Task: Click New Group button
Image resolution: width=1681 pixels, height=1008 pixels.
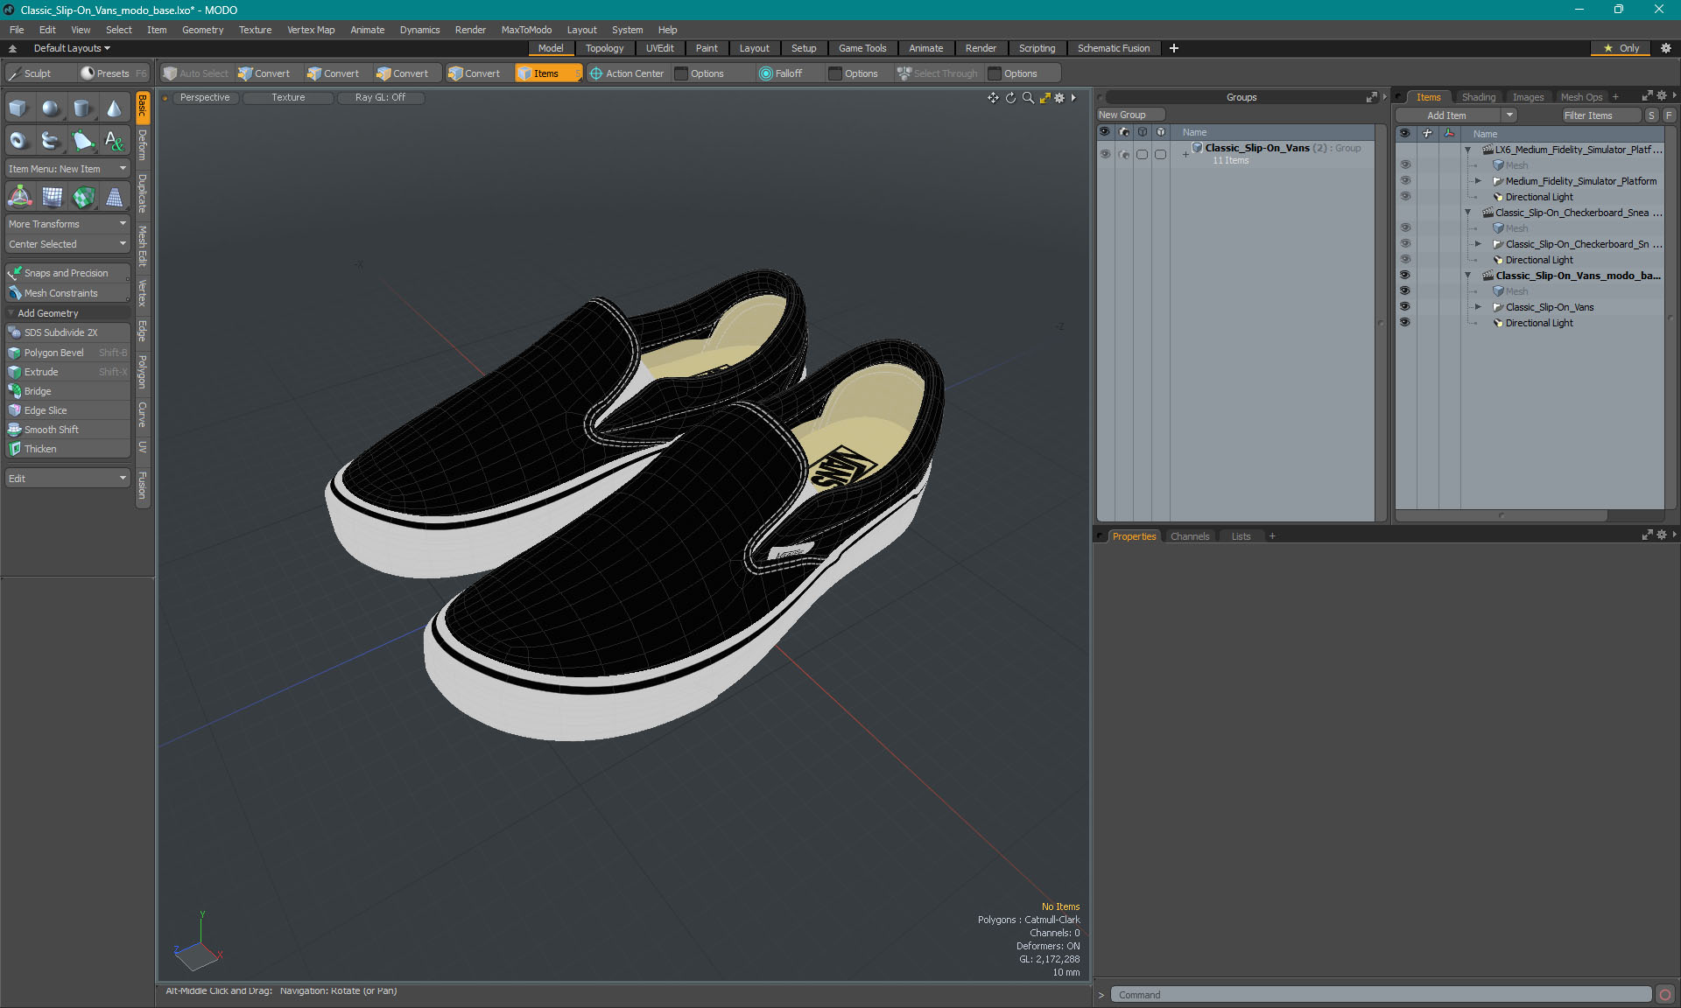Action: [x=1130, y=115]
